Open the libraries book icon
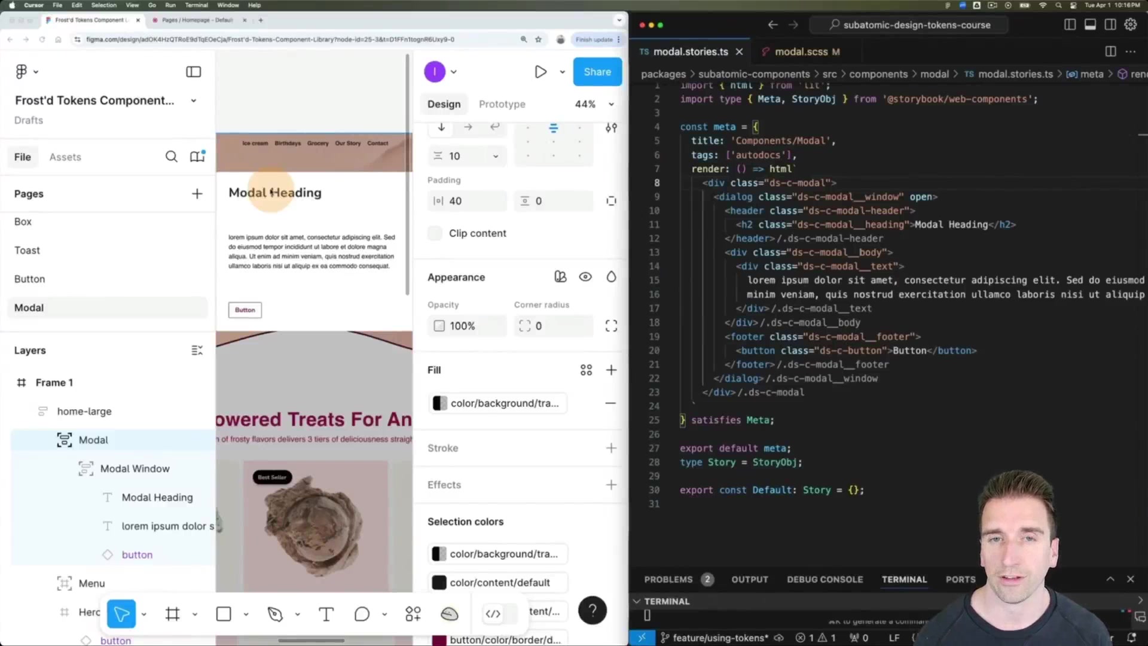Screen dimensions: 1148x646 coord(197,156)
